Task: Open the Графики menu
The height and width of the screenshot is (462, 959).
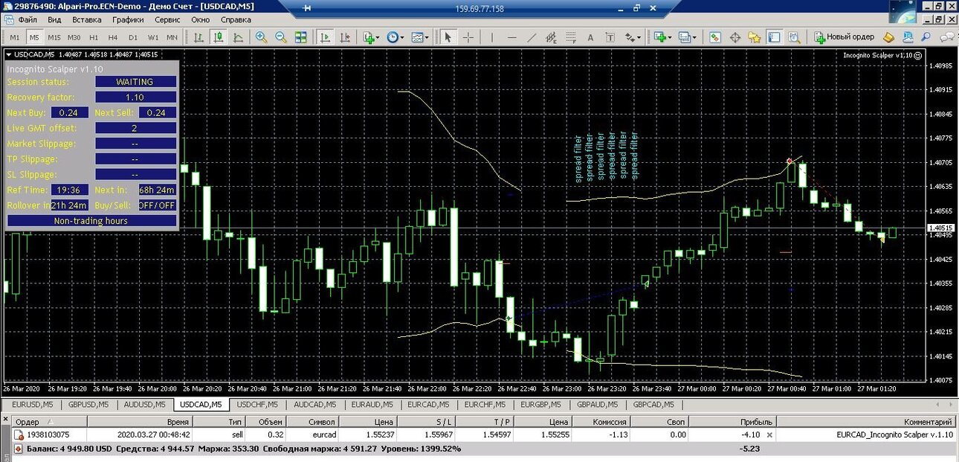Action: [129, 19]
